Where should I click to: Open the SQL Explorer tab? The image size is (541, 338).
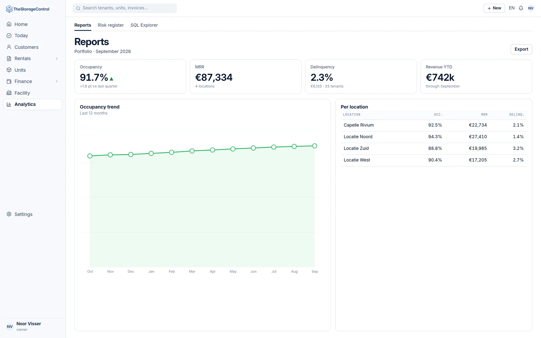pyautogui.click(x=144, y=25)
